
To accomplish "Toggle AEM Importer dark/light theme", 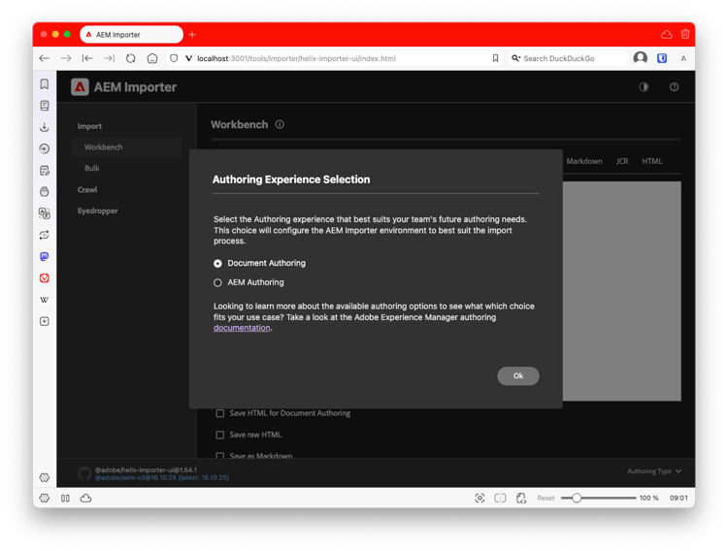I will coord(644,86).
